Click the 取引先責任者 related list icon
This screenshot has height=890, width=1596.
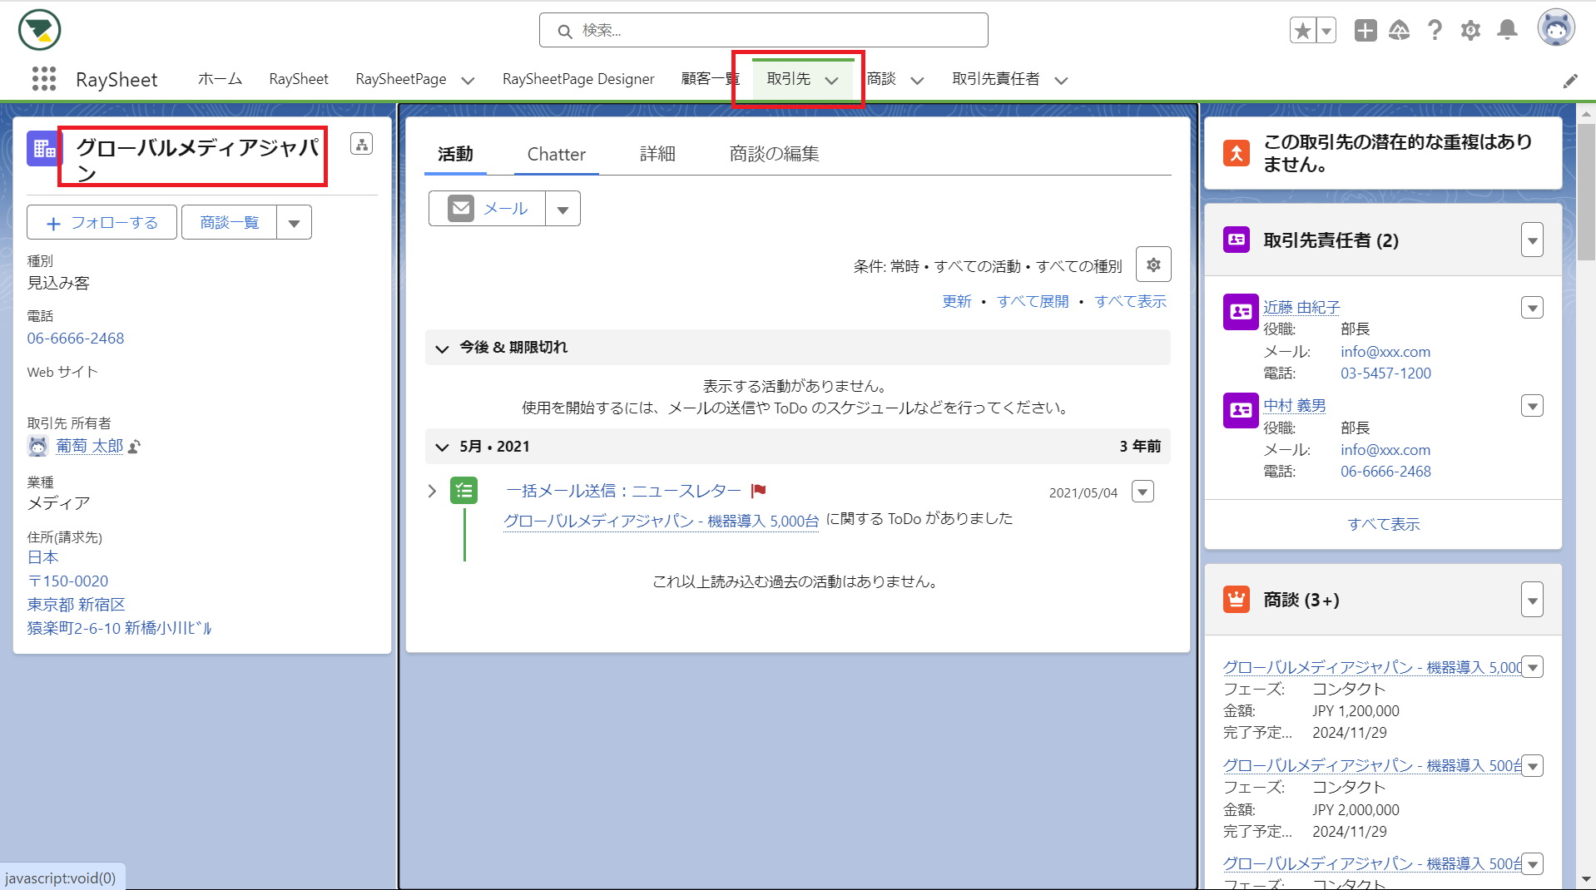(x=1237, y=240)
